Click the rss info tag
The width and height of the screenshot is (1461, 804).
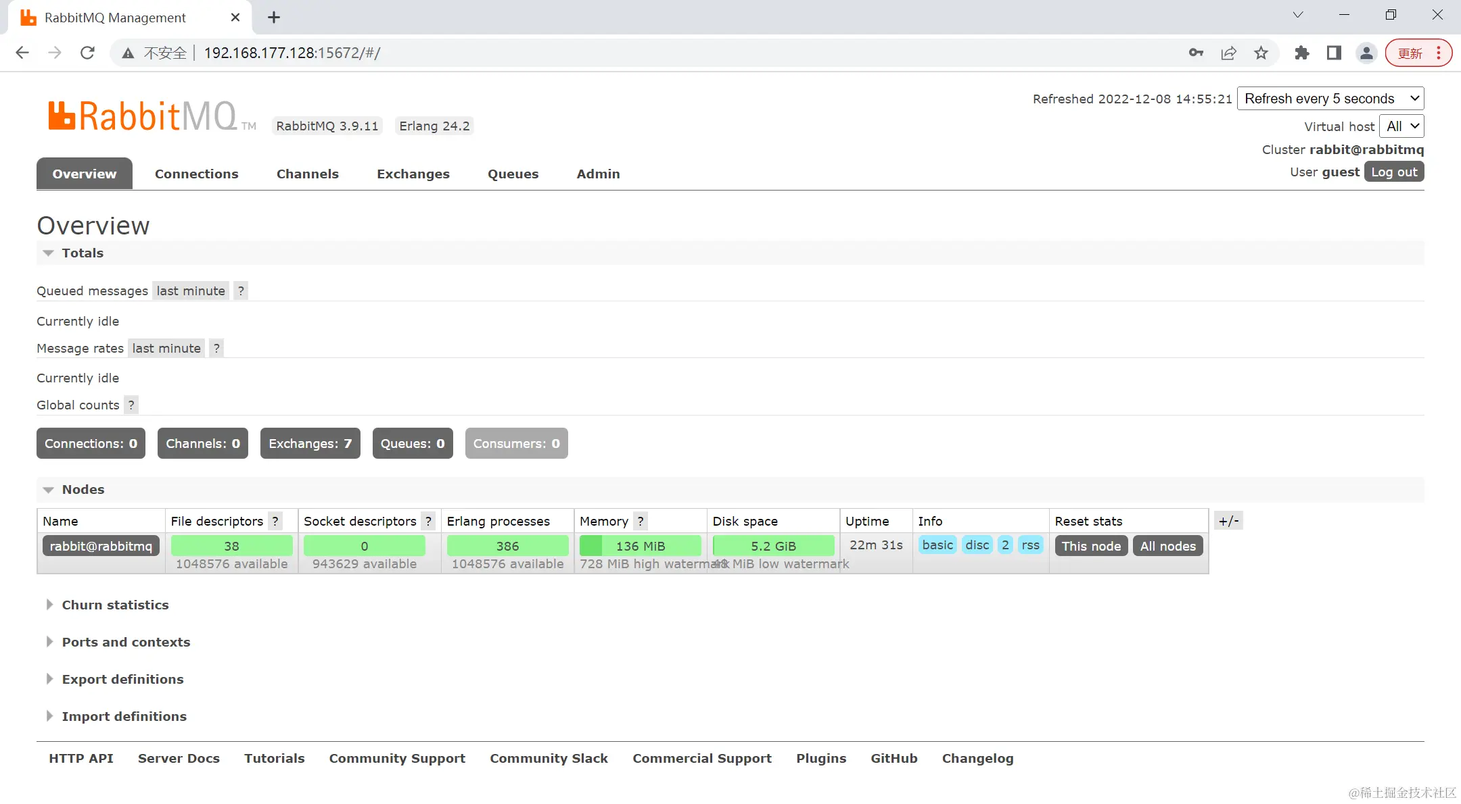(x=1031, y=545)
